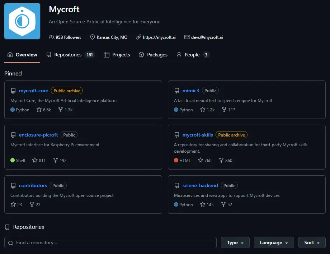The image size is (330, 254).
Task: Click the Public archive badge on mycroft-core
Action: pos(67,91)
